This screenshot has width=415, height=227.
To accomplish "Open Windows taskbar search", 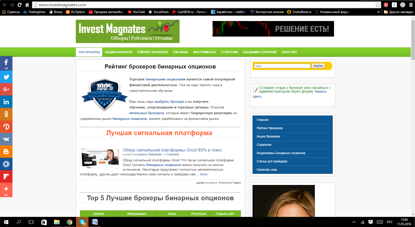I will click(19, 222).
